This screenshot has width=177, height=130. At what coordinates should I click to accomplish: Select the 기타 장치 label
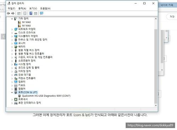click(23, 18)
